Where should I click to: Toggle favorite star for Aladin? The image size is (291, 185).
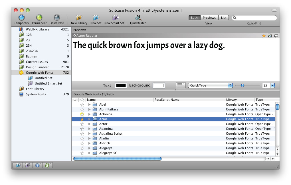coord(82,138)
